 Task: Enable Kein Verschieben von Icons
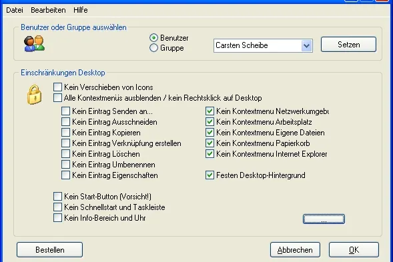[x=57, y=87]
